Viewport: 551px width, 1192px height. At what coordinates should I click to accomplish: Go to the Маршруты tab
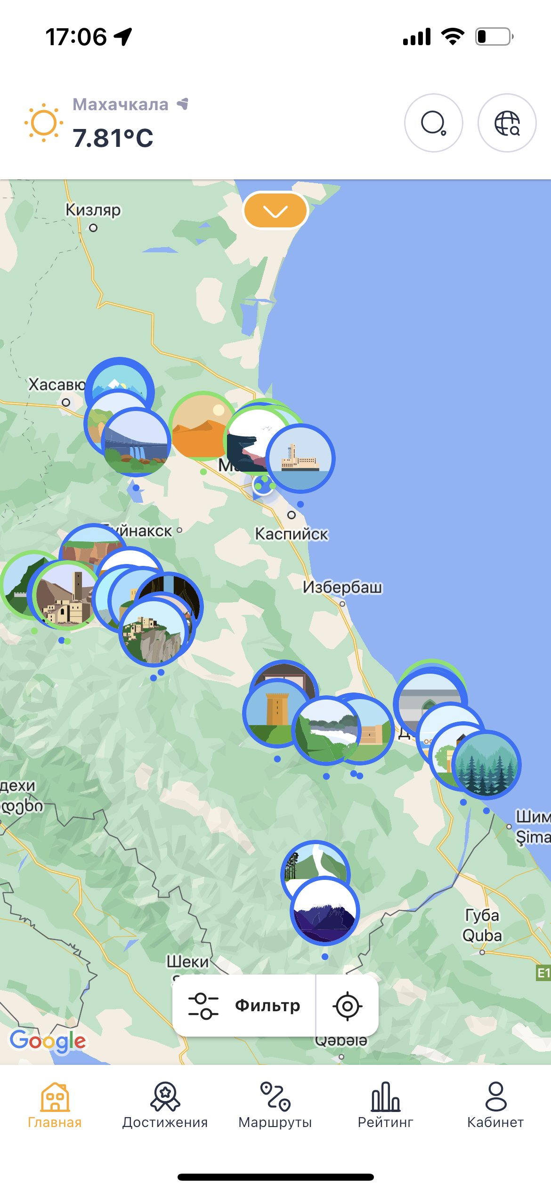275,1105
